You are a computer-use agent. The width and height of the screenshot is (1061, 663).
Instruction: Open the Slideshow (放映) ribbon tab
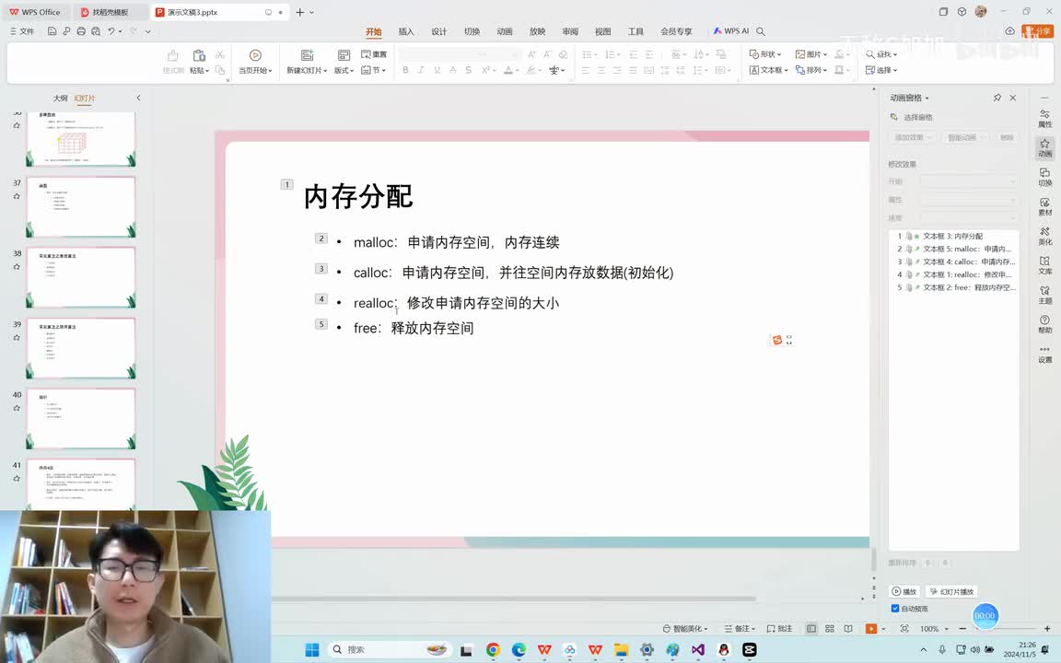point(537,31)
